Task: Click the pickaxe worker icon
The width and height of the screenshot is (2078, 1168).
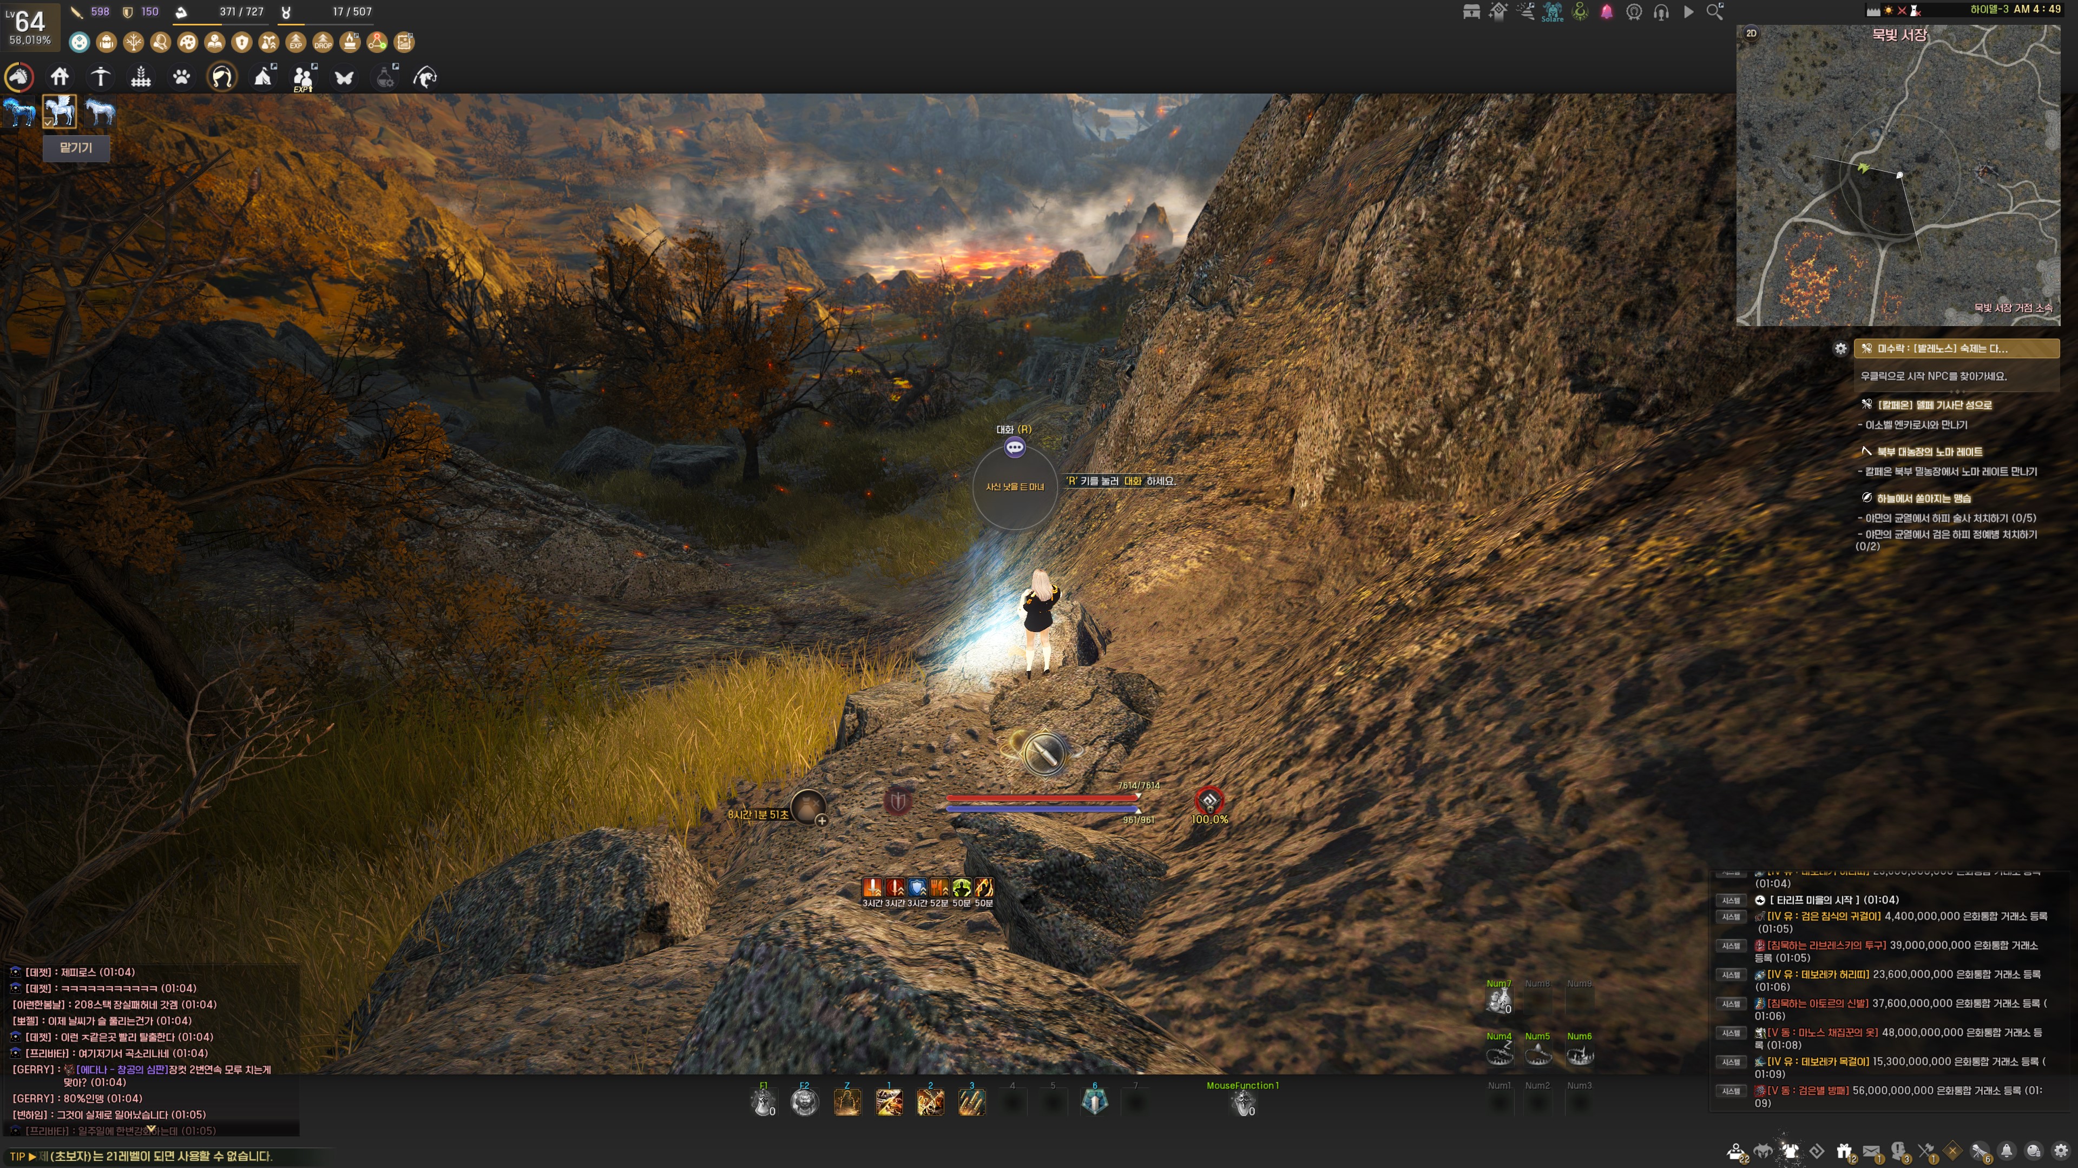Action: (x=100, y=77)
